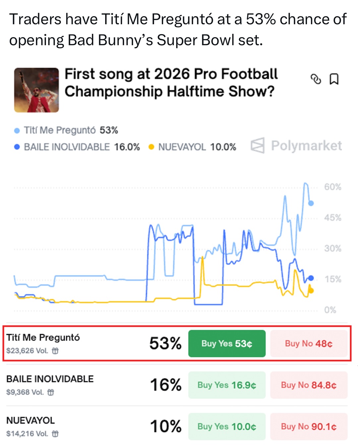Open the Bad Bunny market thumbnail
The width and height of the screenshot is (358, 447).
36,90
